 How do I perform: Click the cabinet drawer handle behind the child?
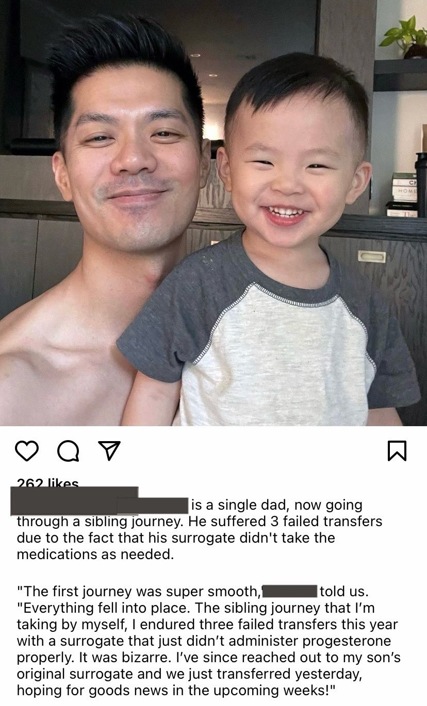(372, 256)
